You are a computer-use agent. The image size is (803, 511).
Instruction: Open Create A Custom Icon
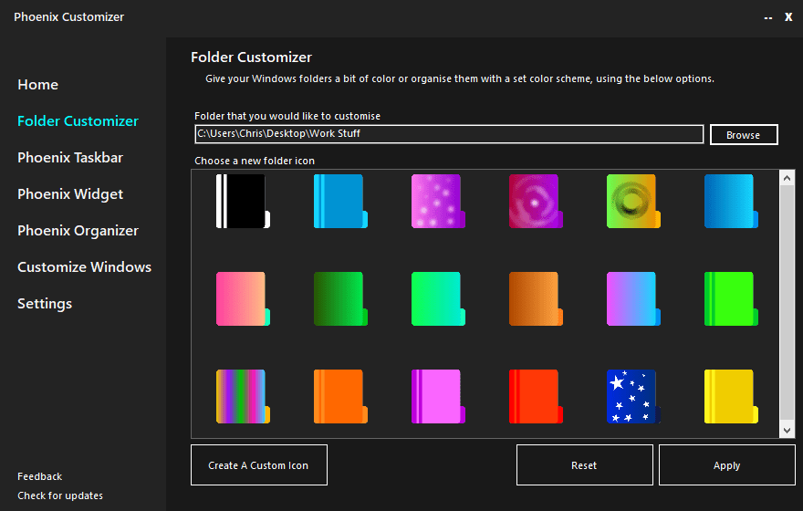click(x=258, y=465)
